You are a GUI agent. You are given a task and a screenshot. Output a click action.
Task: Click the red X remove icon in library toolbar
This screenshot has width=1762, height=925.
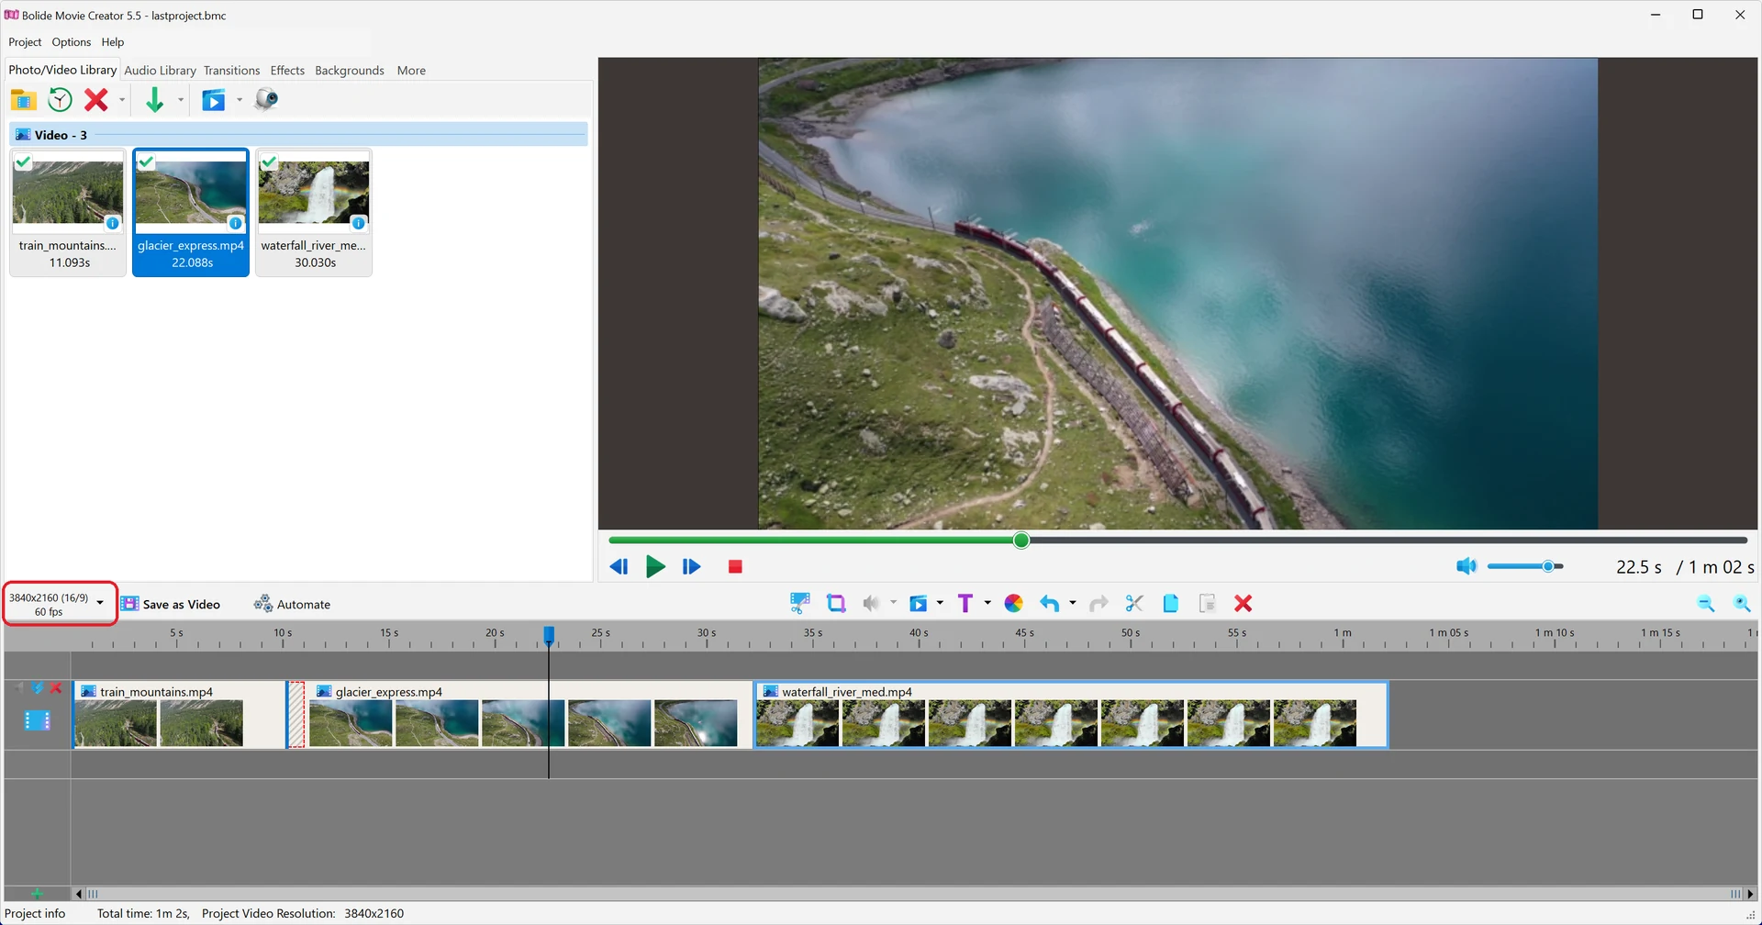96,99
